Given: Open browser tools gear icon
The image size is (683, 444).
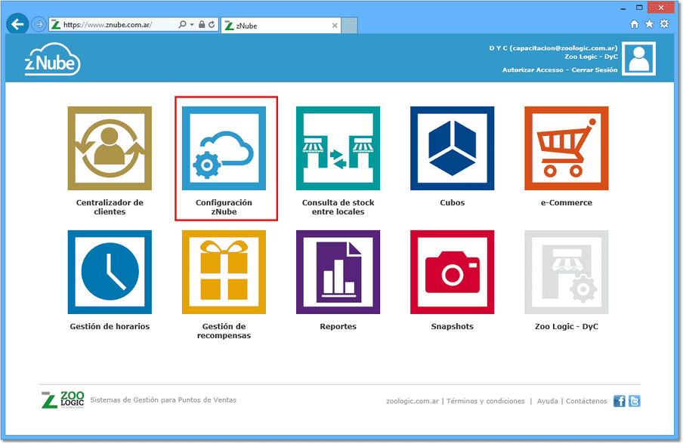Looking at the screenshot, I should click(664, 24).
